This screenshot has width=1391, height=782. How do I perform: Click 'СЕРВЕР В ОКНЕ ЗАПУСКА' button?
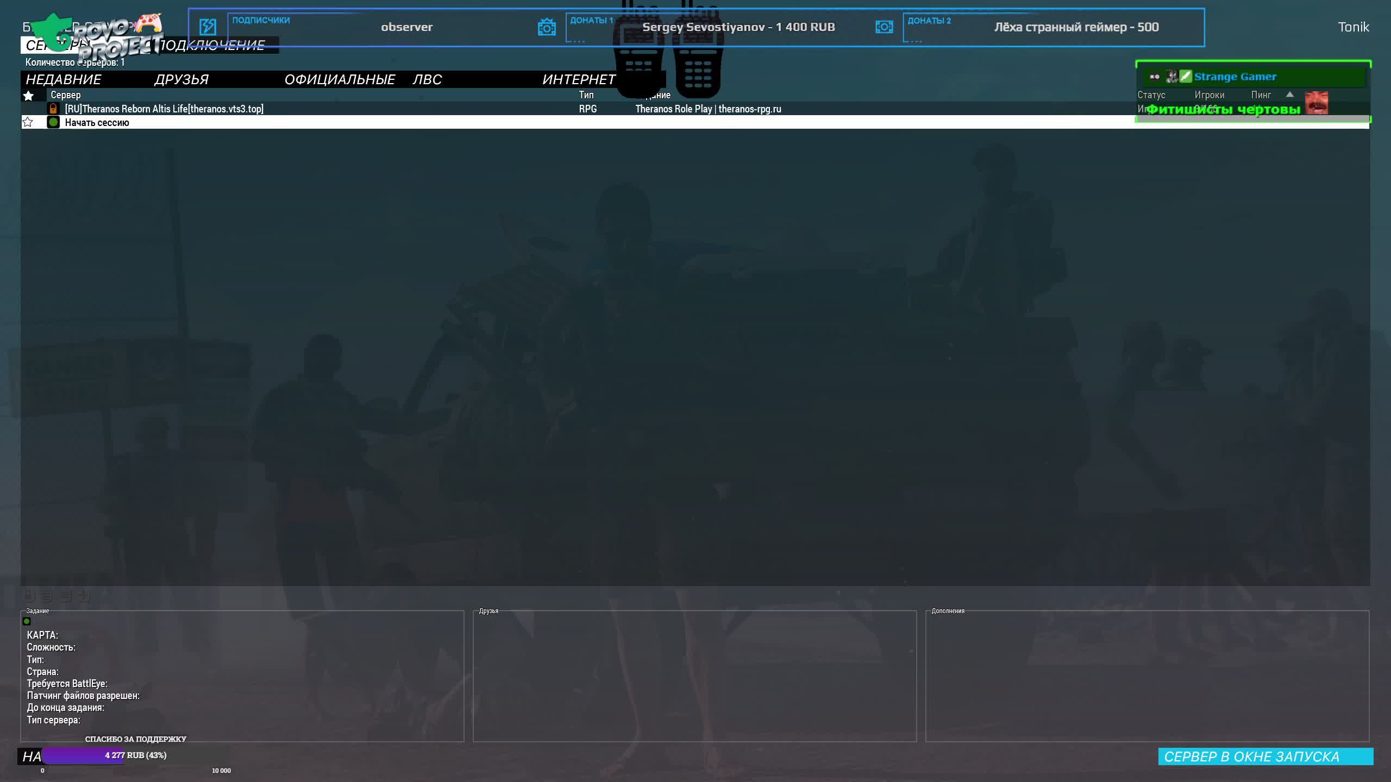click(1265, 756)
